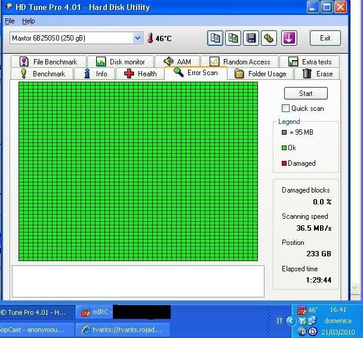363x338 pixels.
Task: Open options with the gears icon
Action: pos(269,38)
